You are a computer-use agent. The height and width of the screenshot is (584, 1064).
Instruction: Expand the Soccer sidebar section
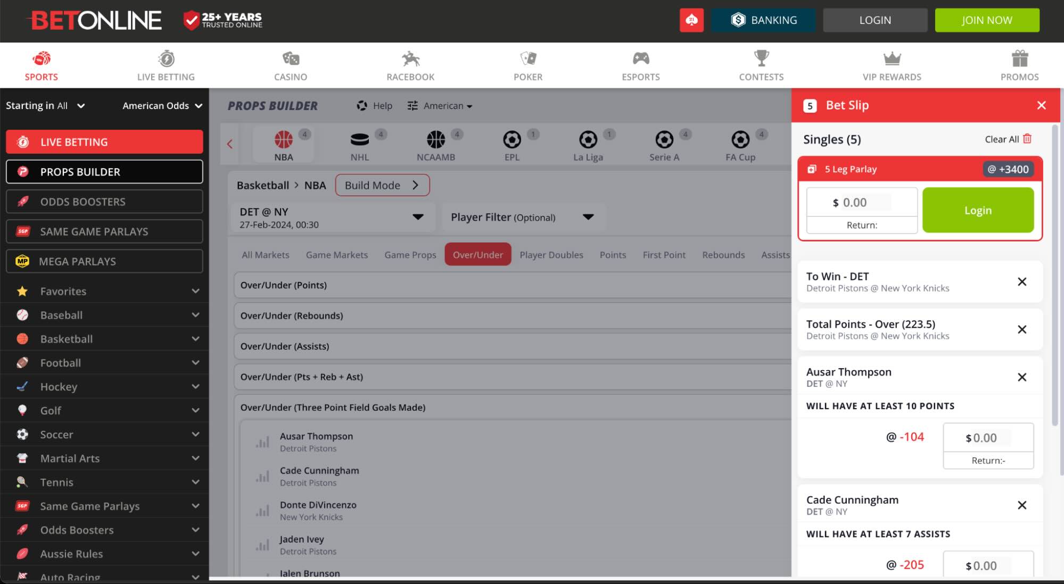coord(104,434)
